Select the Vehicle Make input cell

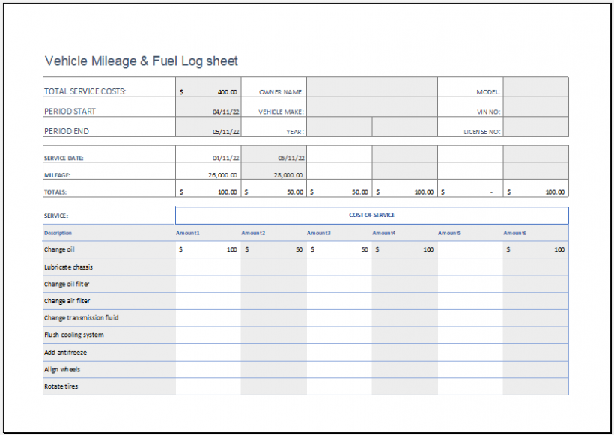coord(372,107)
